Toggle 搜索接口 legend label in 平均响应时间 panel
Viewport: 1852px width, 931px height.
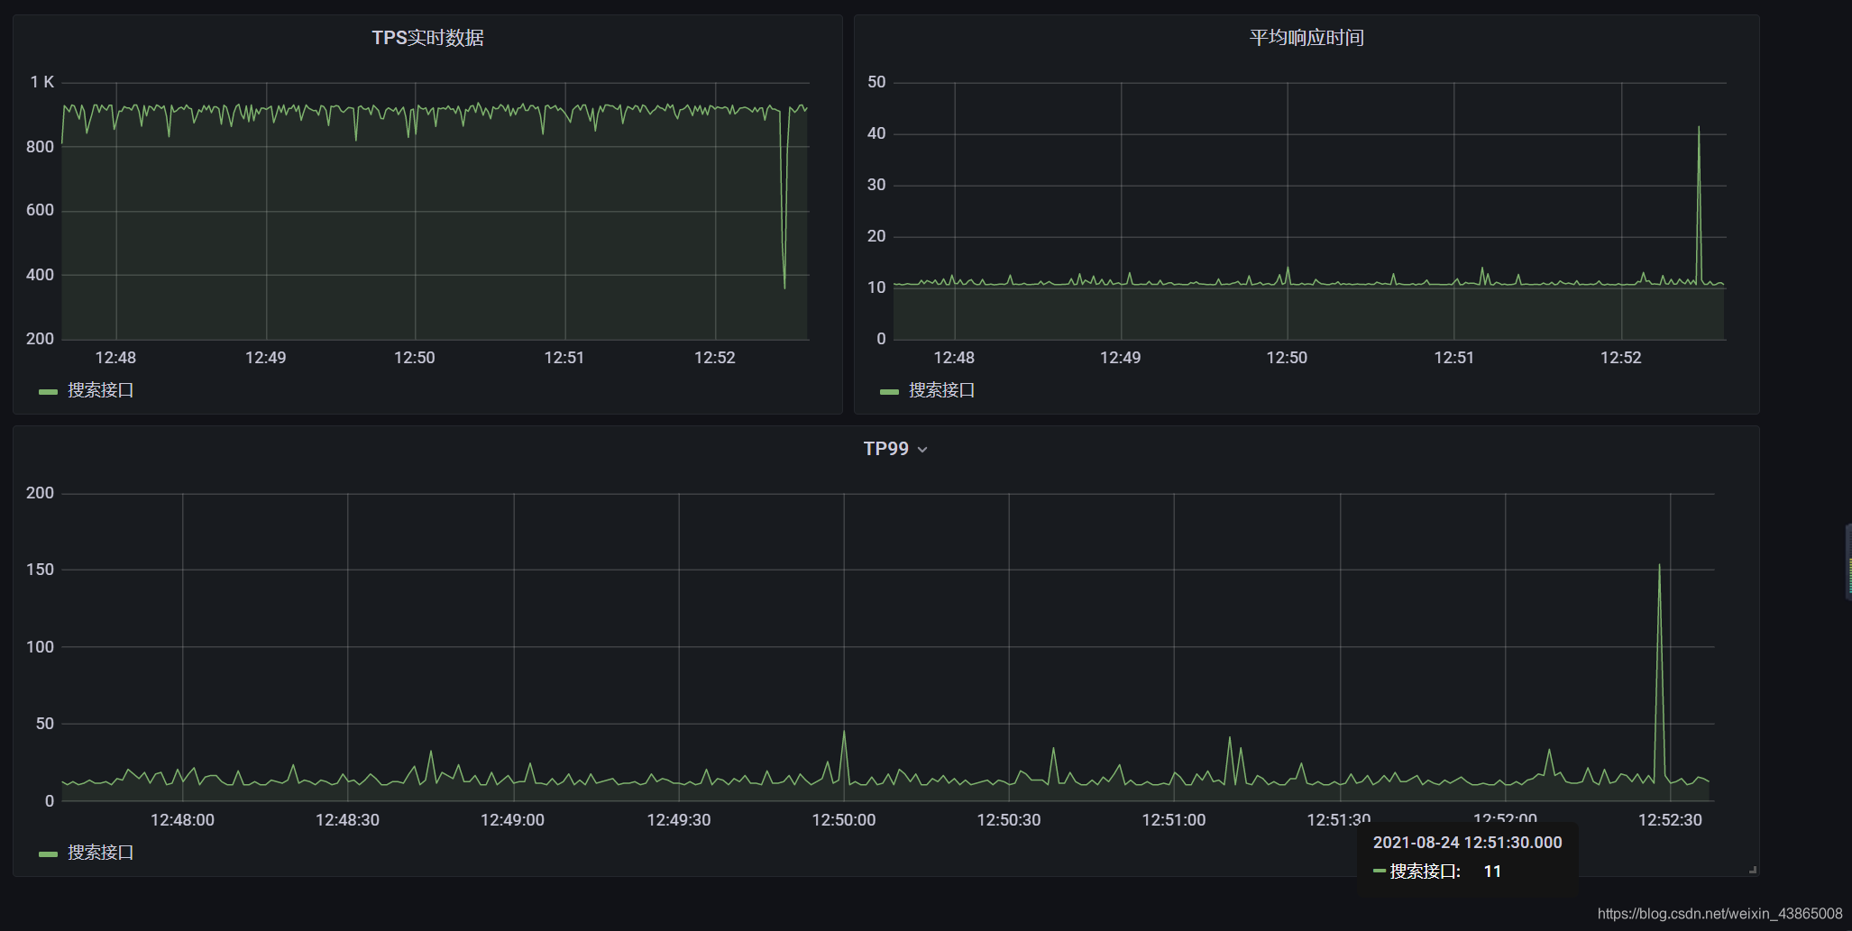pos(941,390)
